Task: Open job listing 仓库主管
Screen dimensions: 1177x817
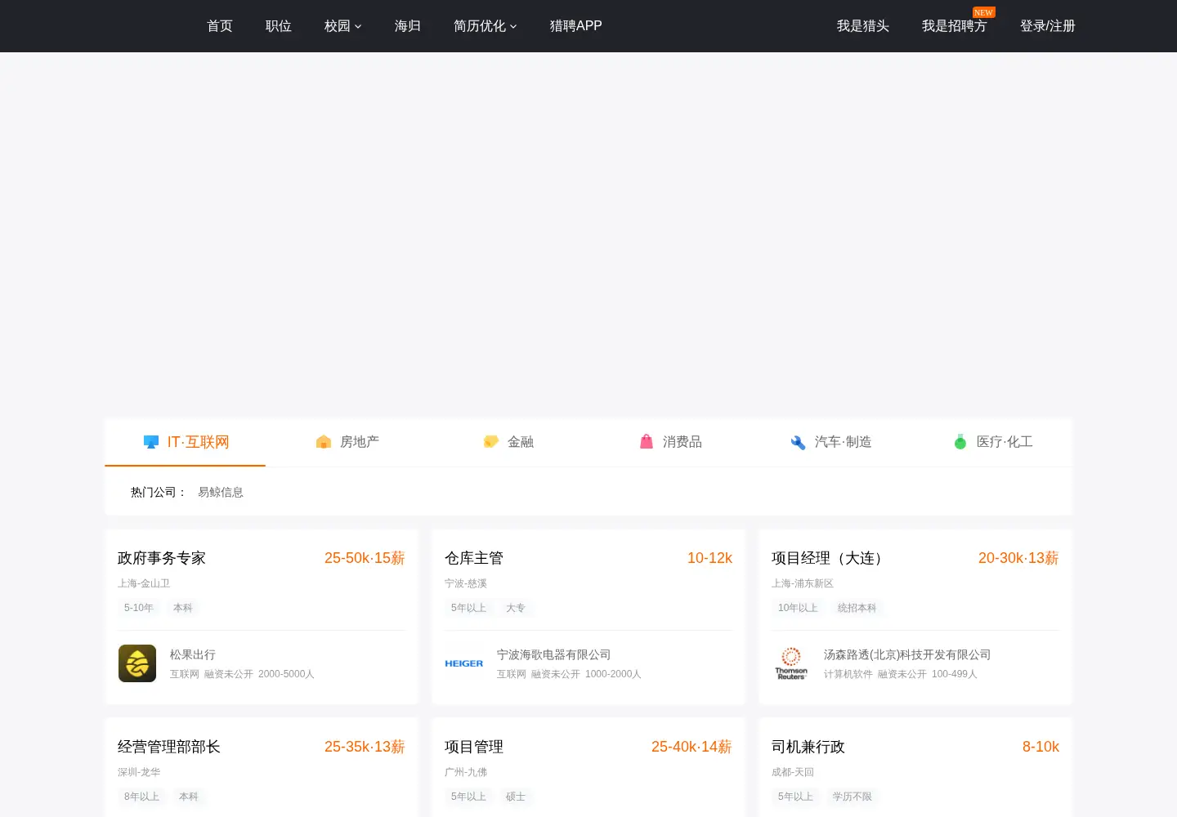Action: pos(474,558)
